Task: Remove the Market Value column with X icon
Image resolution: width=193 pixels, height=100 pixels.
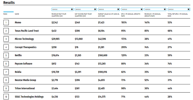Action: coord(118,9)
